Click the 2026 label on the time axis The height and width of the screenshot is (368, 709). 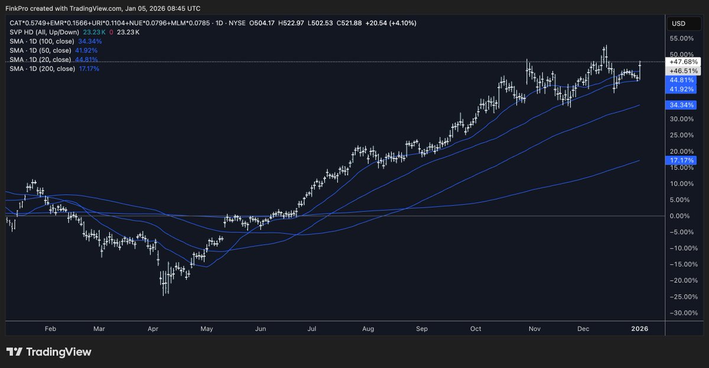coord(640,329)
